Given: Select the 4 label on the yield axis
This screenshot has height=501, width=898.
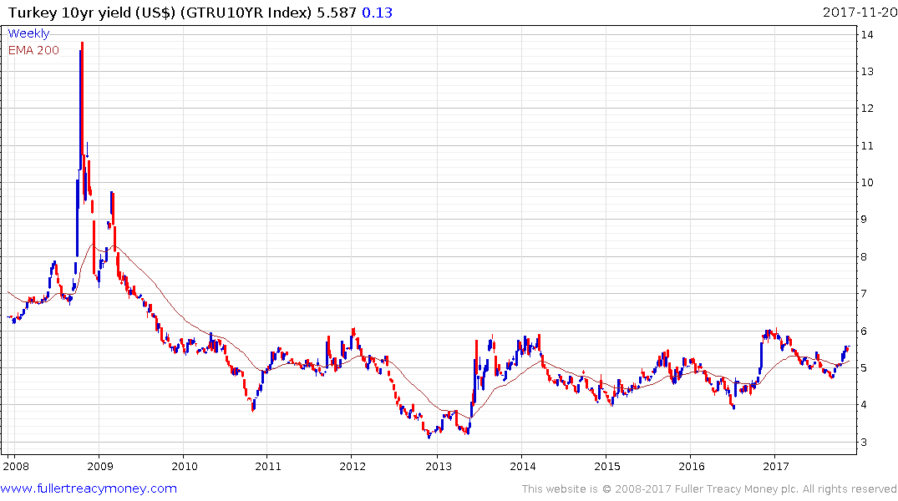Looking at the screenshot, I should tap(865, 405).
